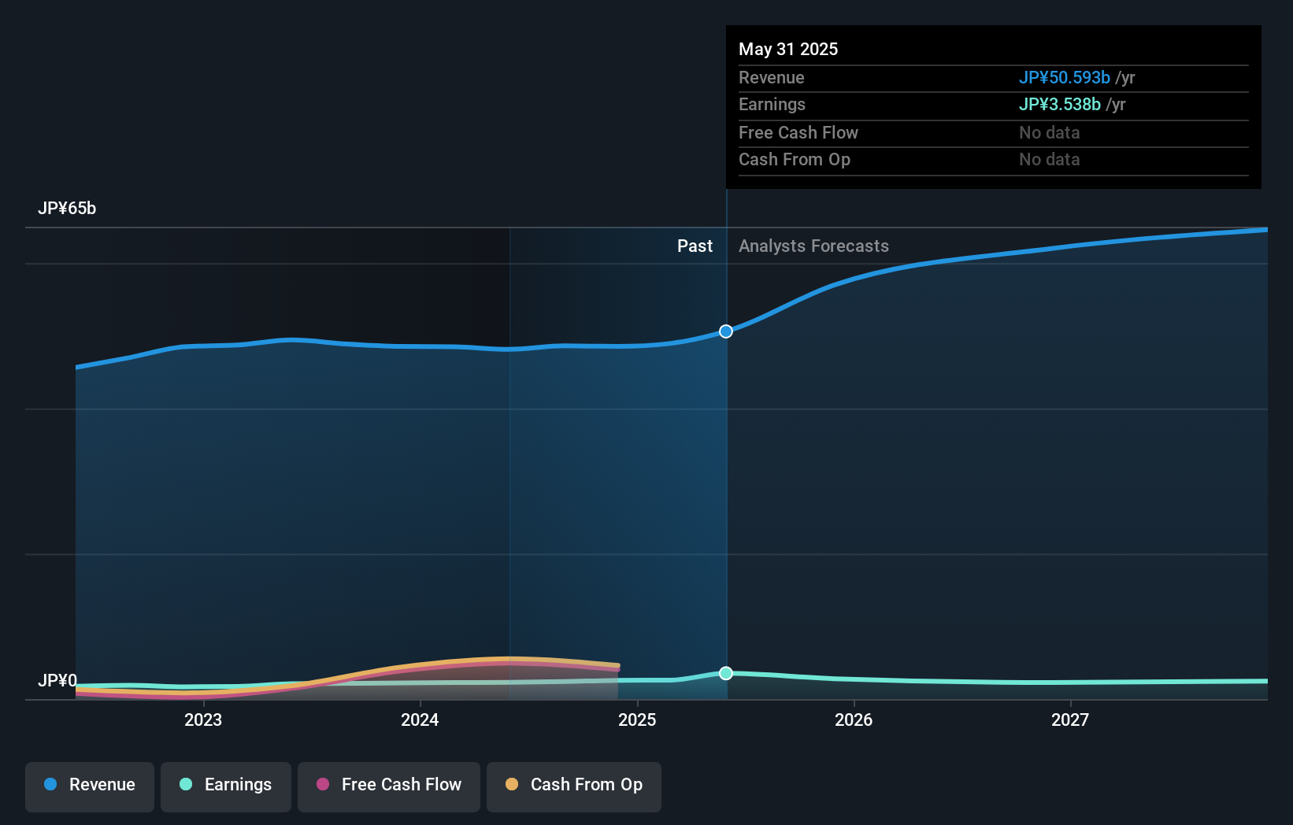
Task: Toggle the Cash From Op legend button
Action: [x=574, y=786]
